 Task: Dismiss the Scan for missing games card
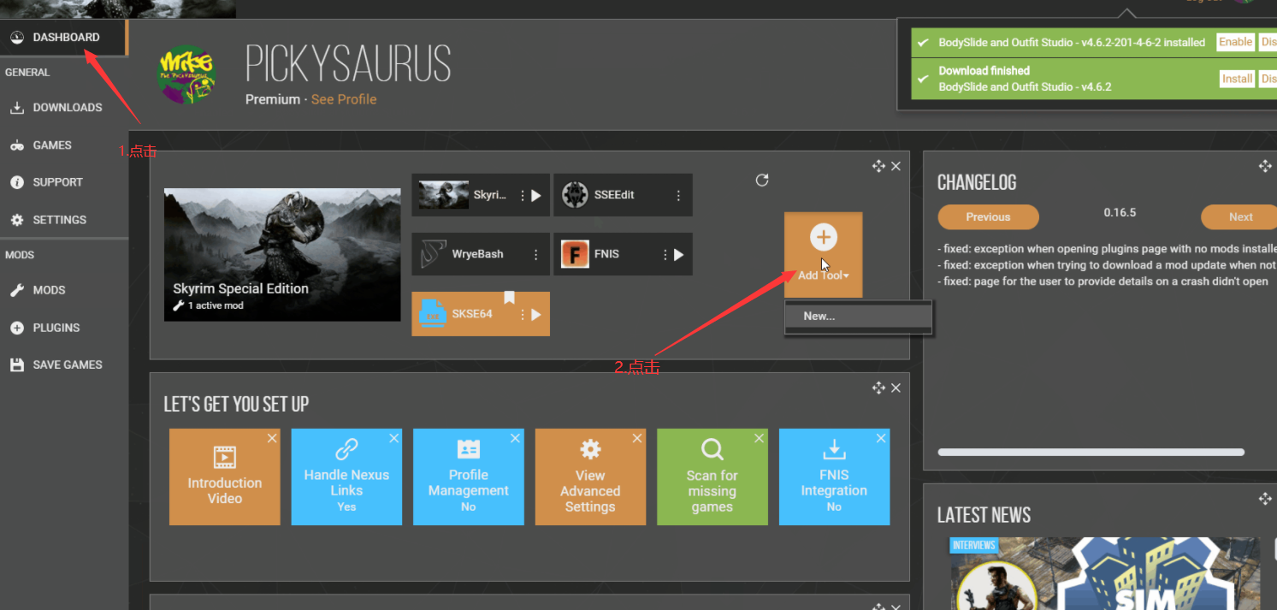click(x=760, y=438)
